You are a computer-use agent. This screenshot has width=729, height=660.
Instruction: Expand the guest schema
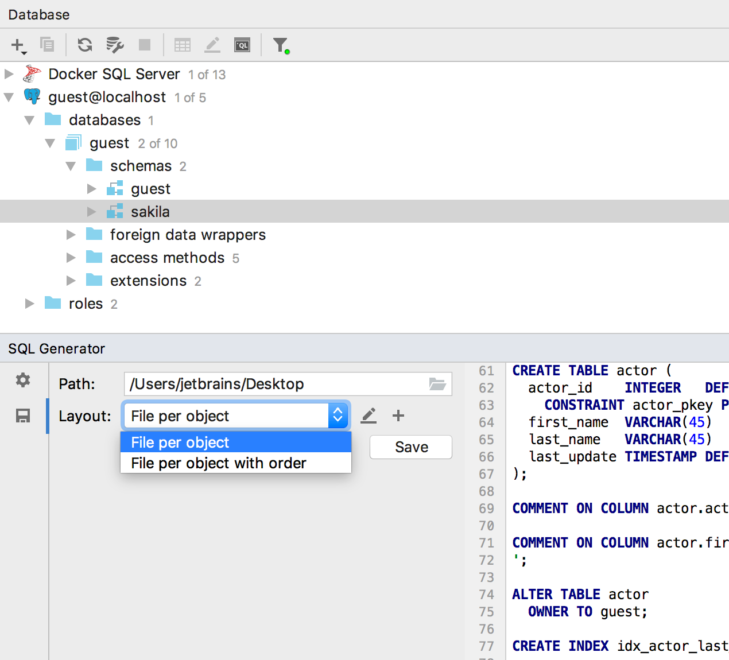(91, 189)
